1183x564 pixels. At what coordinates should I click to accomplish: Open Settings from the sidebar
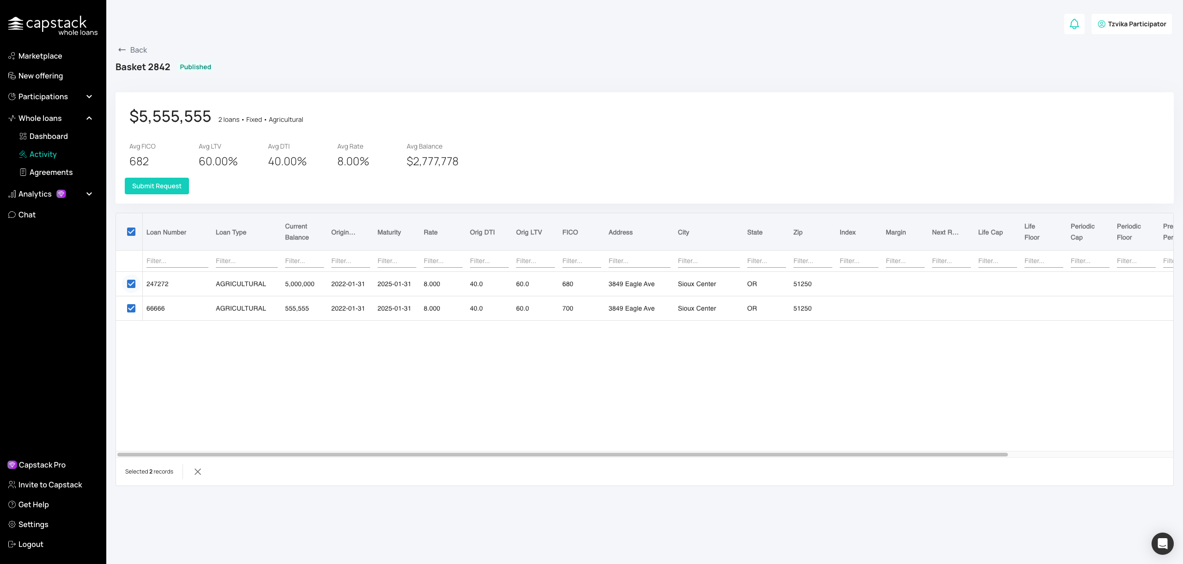tap(33, 524)
